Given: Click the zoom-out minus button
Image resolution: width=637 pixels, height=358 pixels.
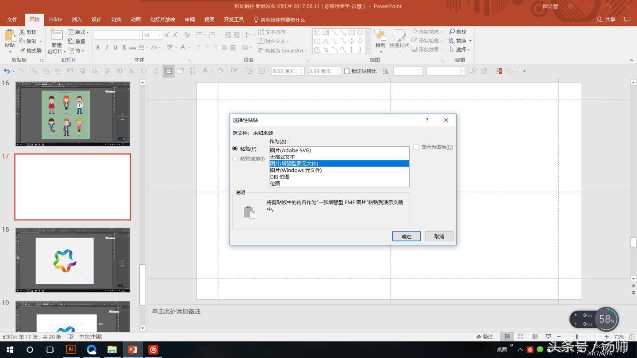Looking at the screenshot, I should pyautogui.click(x=560, y=337).
